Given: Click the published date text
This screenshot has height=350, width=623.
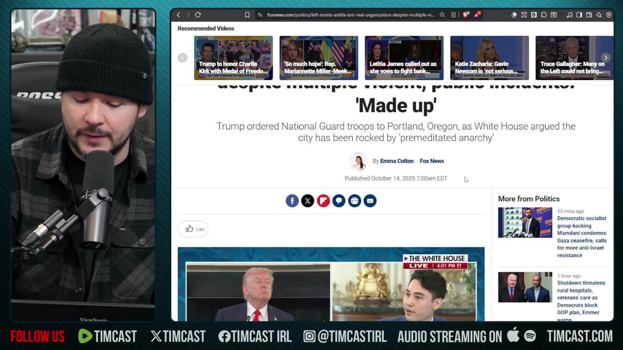Looking at the screenshot, I should pos(396,179).
